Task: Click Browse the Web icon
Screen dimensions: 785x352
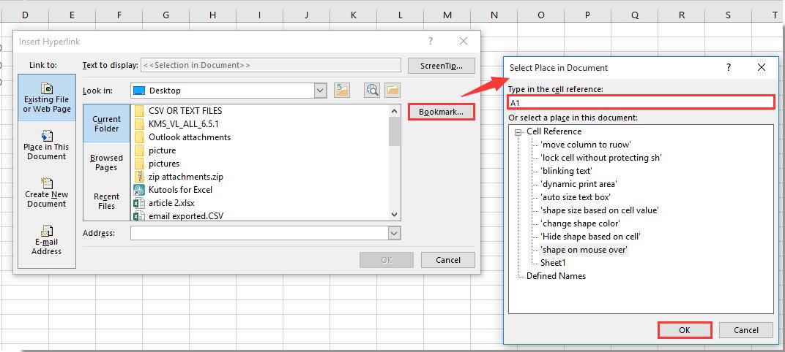Action: coord(372,91)
